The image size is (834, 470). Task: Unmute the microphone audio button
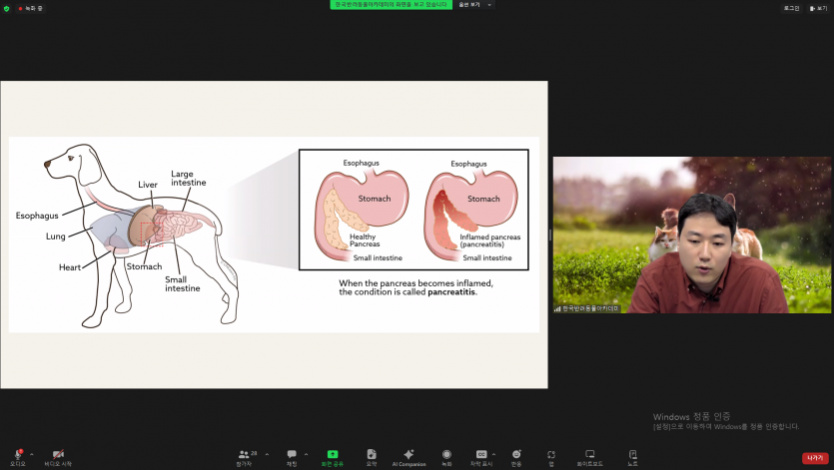(18, 457)
